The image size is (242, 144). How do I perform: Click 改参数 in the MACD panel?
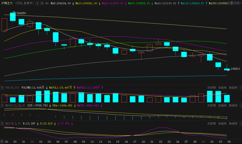coord(212,106)
